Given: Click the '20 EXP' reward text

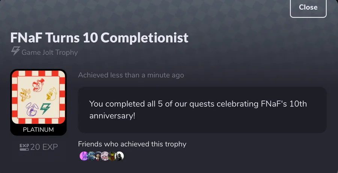Looking at the screenshot, I should click(44, 147).
